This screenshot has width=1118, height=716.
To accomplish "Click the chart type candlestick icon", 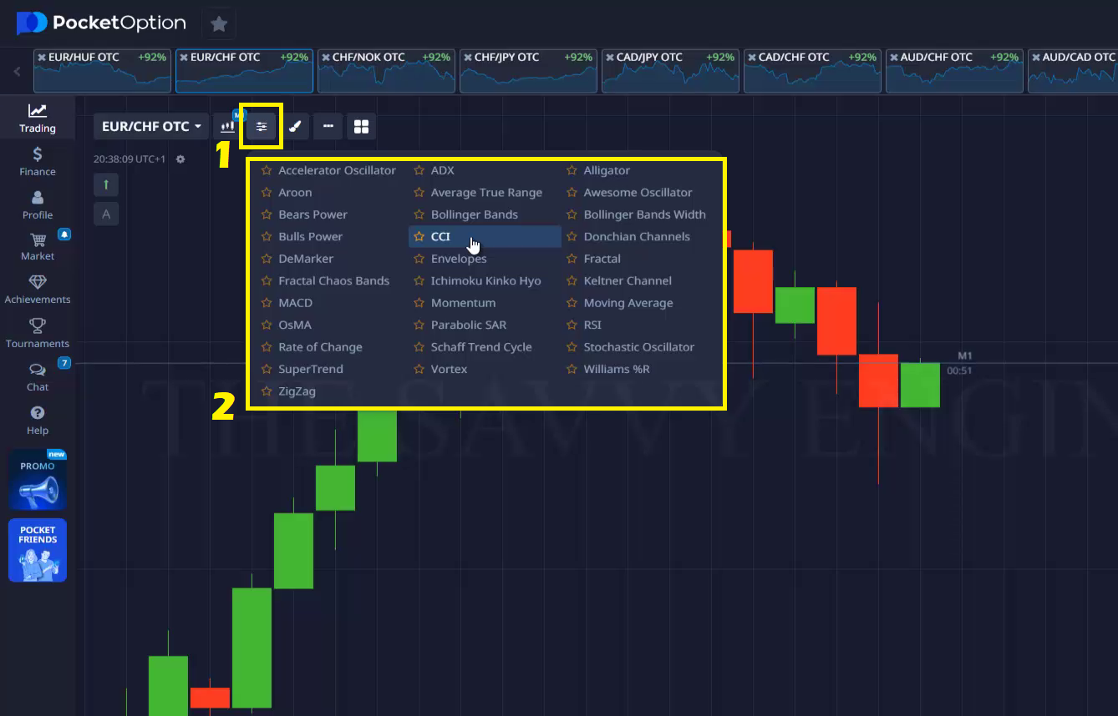I will [x=227, y=127].
